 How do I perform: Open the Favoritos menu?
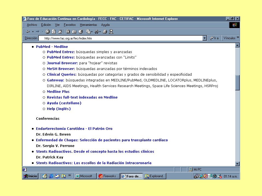[x=70, y=25]
